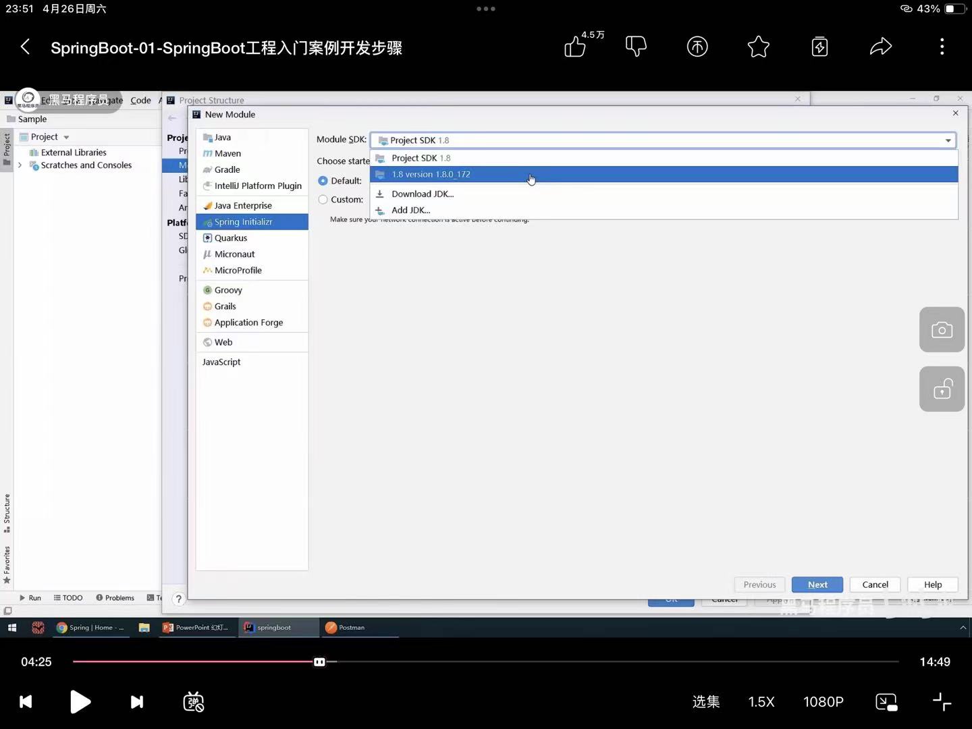Open the Problems tool window tab
The height and width of the screenshot is (729, 972).
tap(115, 598)
